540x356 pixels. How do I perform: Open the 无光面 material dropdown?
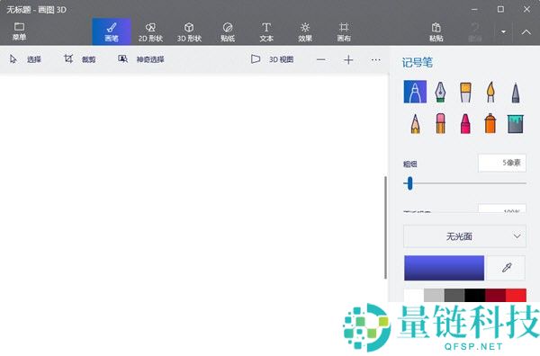click(465, 236)
